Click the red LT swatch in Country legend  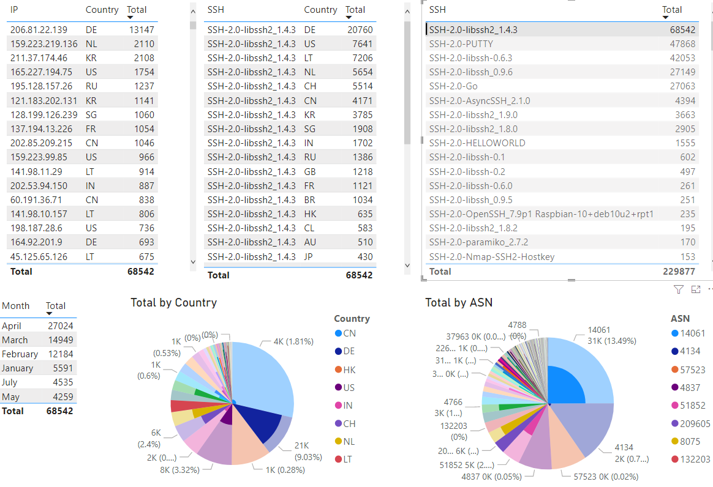(x=338, y=459)
